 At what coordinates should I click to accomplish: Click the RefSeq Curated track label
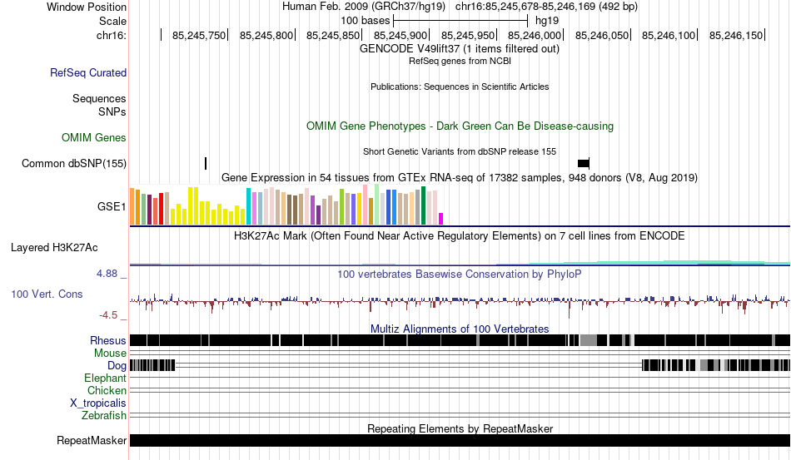(x=87, y=73)
